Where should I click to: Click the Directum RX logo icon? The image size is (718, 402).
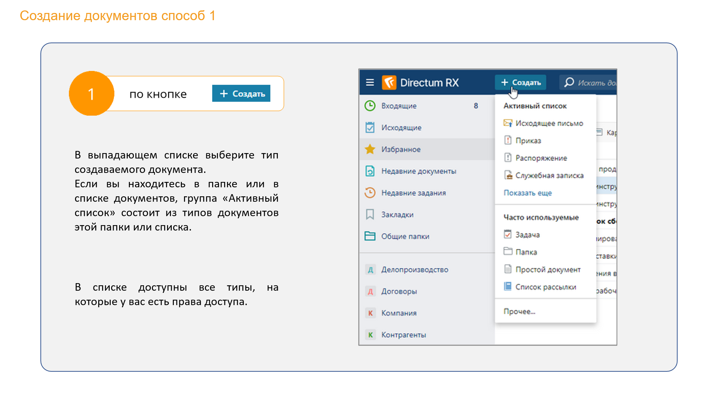[389, 82]
